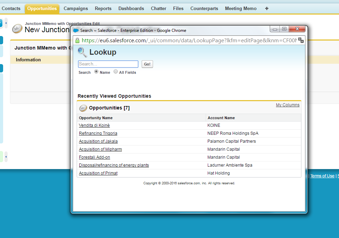
Task: Select the Refinancing Trigoria opportunity link
Action: [98, 133]
